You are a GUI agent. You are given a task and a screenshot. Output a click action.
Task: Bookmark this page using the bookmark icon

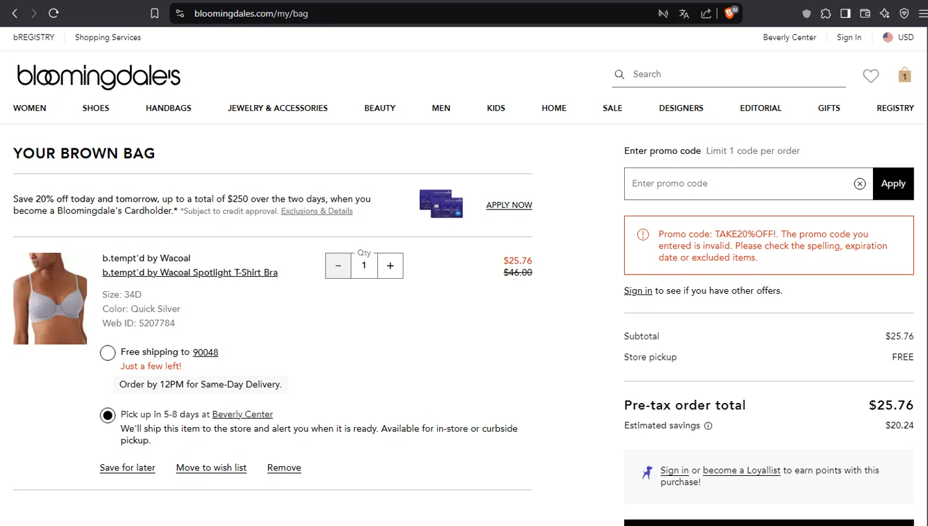tap(155, 13)
